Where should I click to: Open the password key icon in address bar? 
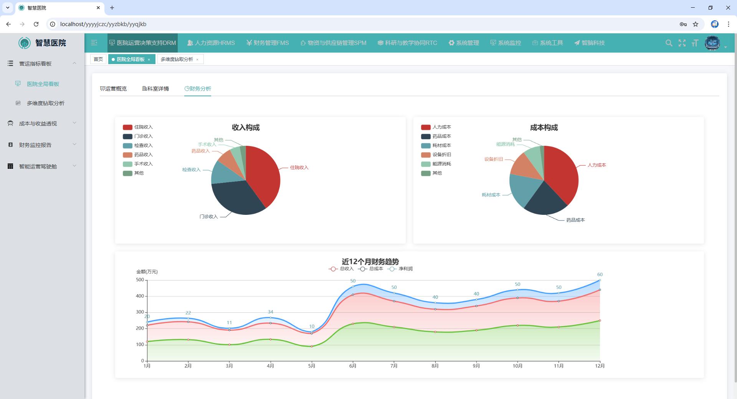point(683,24)
